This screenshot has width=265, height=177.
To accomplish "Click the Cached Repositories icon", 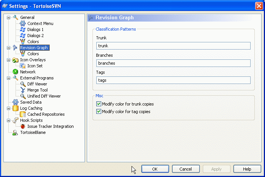I will pos(23,114).
